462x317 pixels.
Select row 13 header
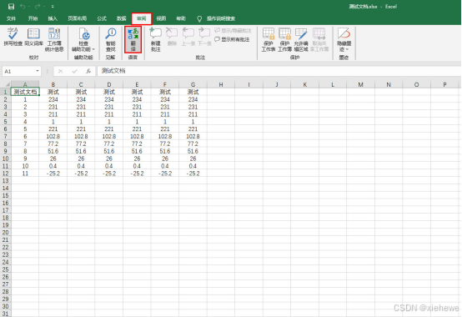[x=6, y=180]
